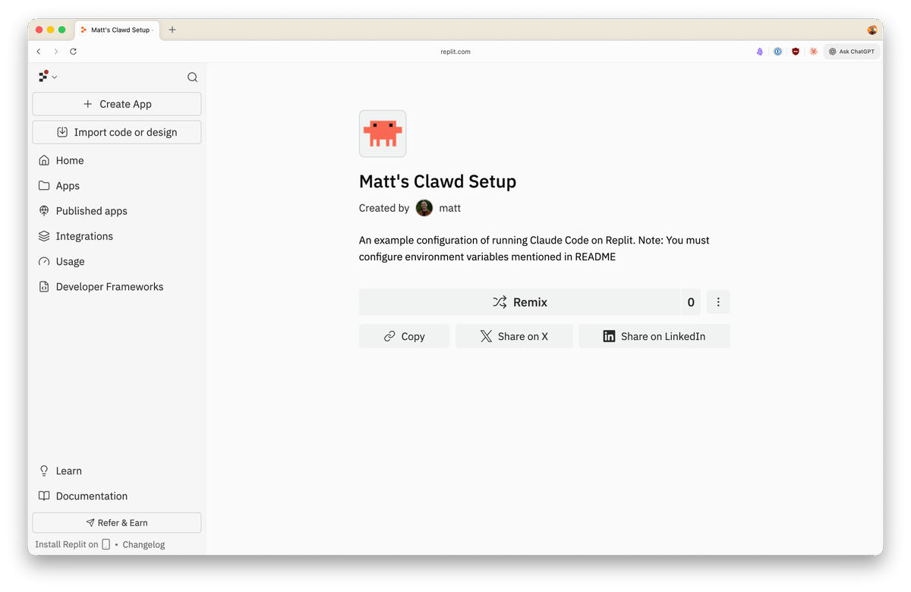Open Documentation in the sidebar

click(x=117, y=496)
